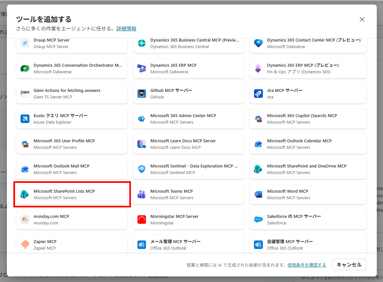Pick the Microsoft Outlook Mail MCP title
This screenshot has height=282, width=383.
pos(62,166)
